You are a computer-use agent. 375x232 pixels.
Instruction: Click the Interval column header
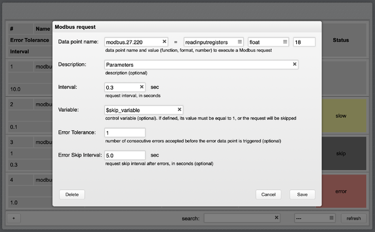coord(19,51)
